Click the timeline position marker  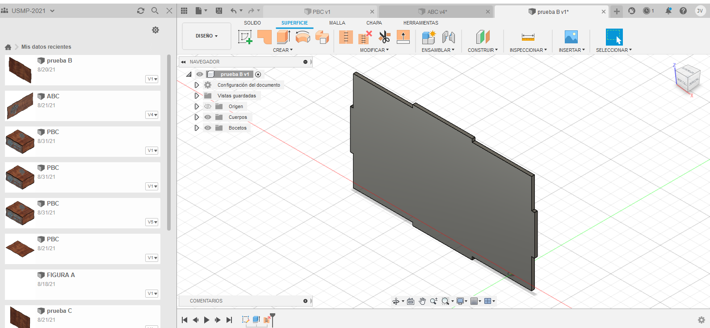click(x=273, y=319)
